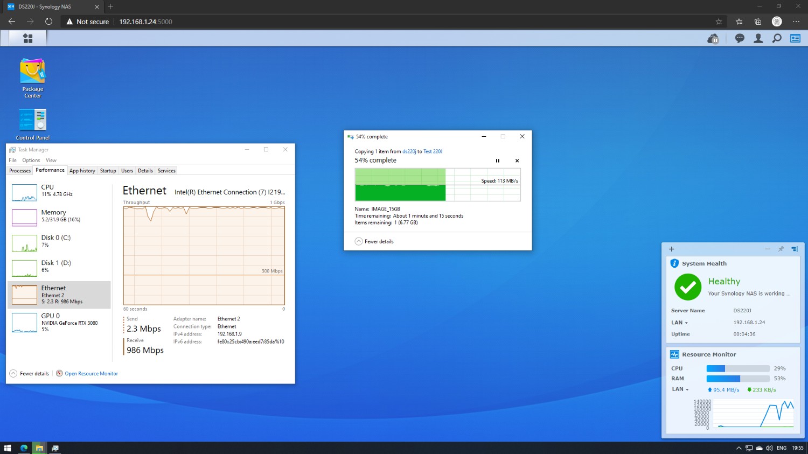Image resolution: width=808 pixels, height=454 pixels.
Task: Select Disk 1 (D:) performance item
Action: point(59,268)
